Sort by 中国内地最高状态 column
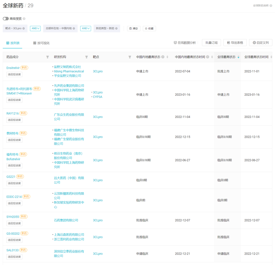The image size is (275, 265). [167, 57]
